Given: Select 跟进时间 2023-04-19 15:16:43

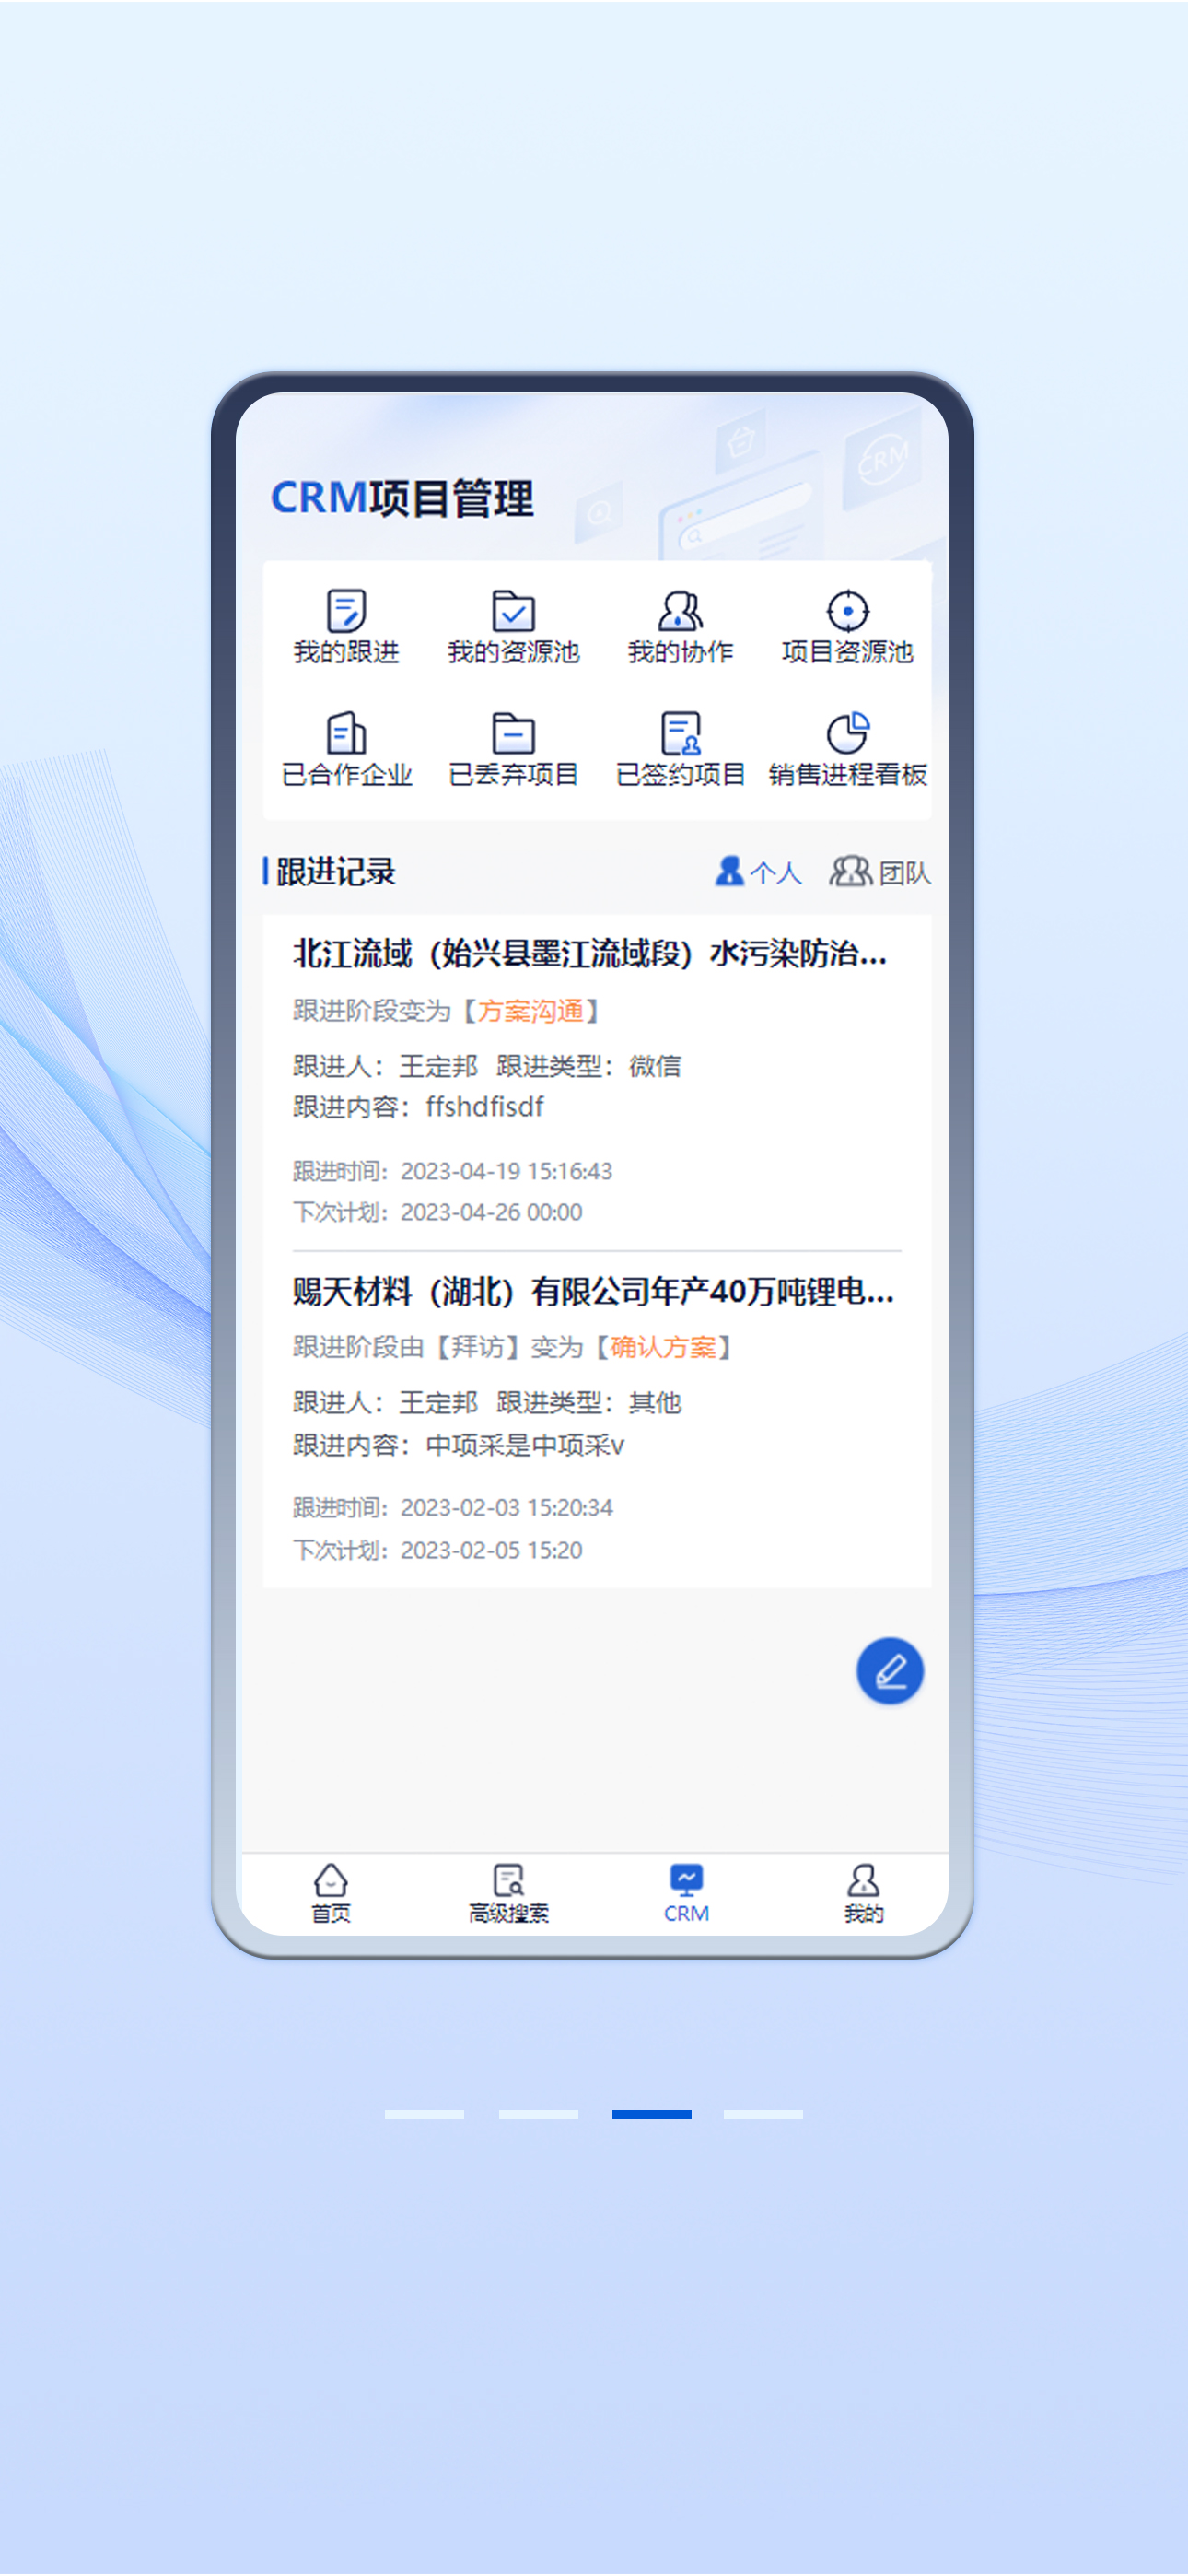Looking at the screenshot, I should [x=452, y=1171].
